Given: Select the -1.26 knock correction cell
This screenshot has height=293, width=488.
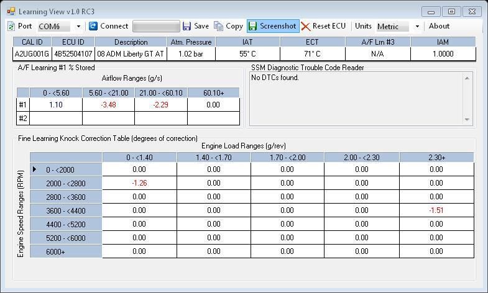Looking at the screenshot, I should tap(139, 183).
